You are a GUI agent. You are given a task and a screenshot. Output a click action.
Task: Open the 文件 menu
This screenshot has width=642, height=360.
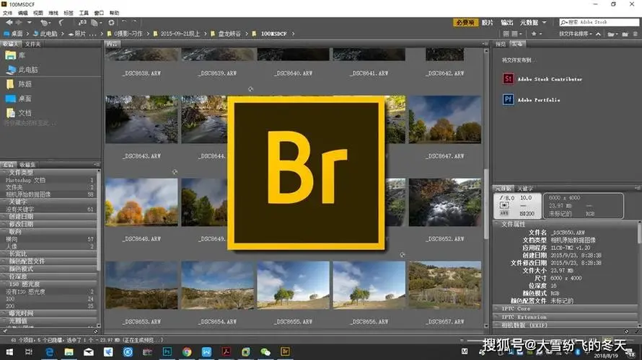[x=7, y=13]
